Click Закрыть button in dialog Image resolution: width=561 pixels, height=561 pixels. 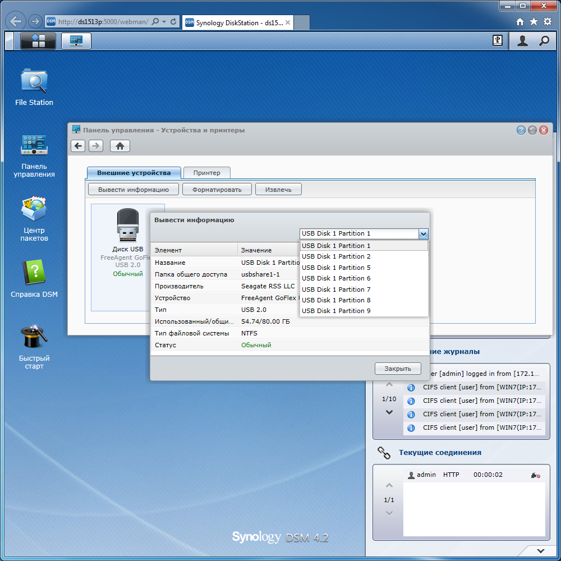(x=398, y=369)
